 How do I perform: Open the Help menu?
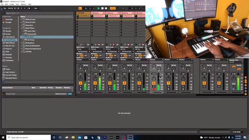coord(30,4)
